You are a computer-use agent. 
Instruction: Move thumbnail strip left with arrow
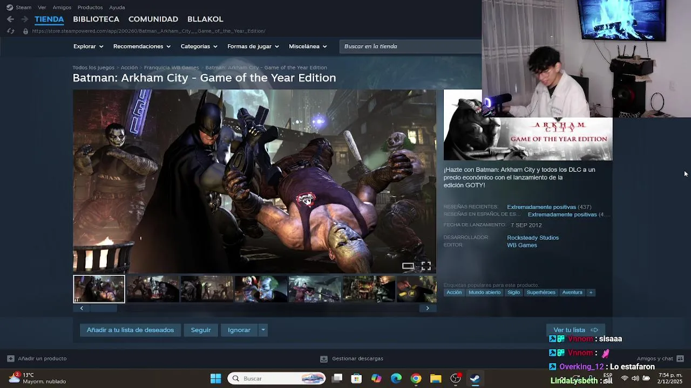pos(82,308)
